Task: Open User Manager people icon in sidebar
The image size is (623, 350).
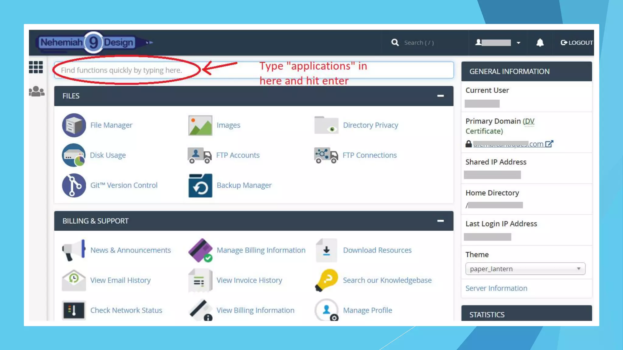Action: [x=37, y=91]
